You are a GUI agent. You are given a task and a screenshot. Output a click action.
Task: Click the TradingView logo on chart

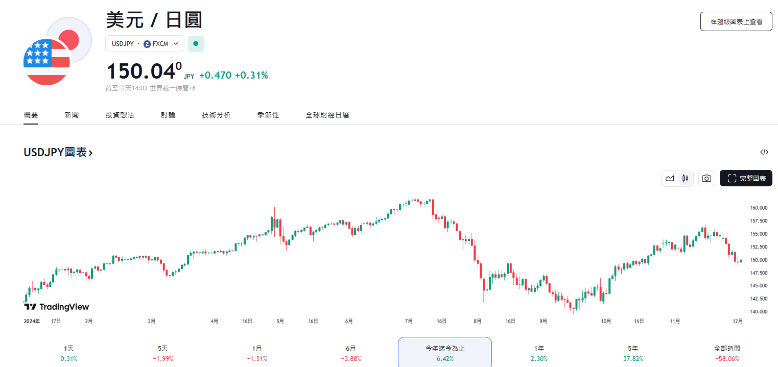point(56,306)
